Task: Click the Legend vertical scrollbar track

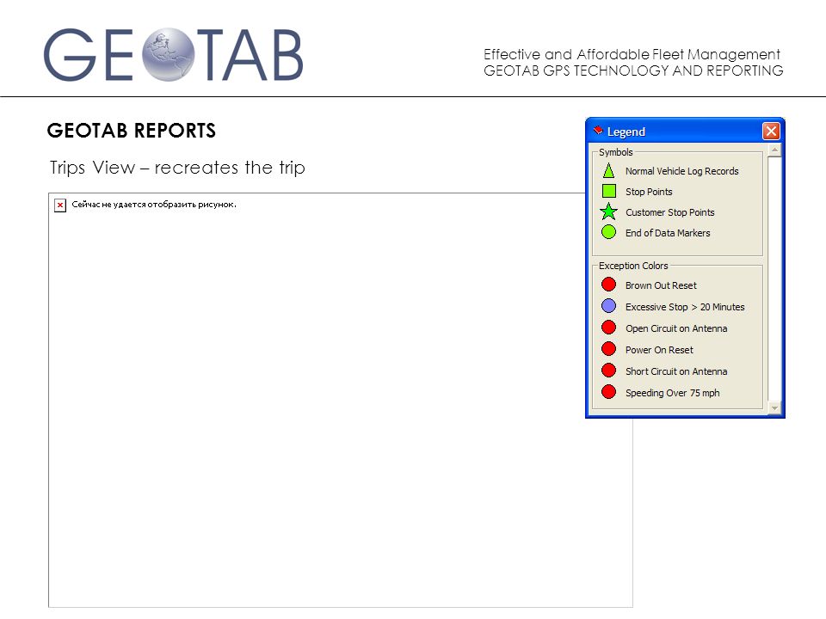Action: coord(774,279)
